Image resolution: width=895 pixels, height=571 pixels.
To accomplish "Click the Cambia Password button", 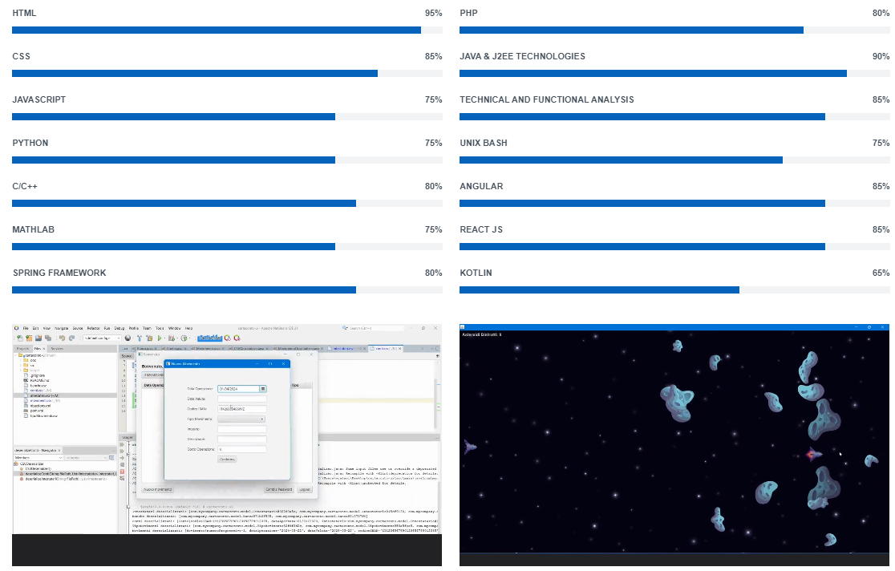I will tap(278, 489).
